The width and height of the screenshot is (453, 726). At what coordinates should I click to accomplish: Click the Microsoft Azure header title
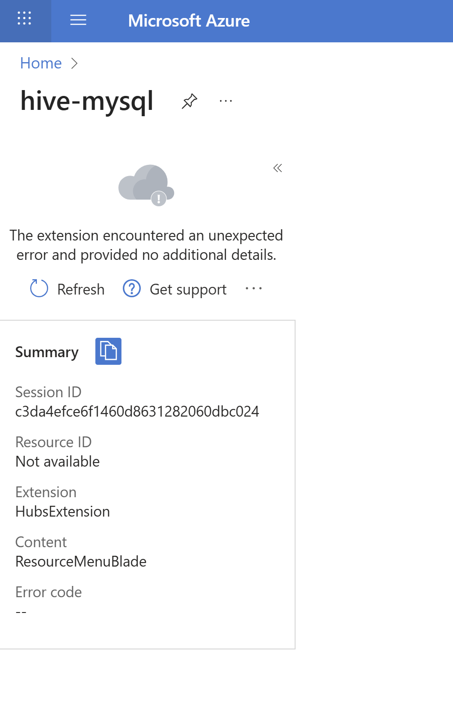tap(189, 21)
